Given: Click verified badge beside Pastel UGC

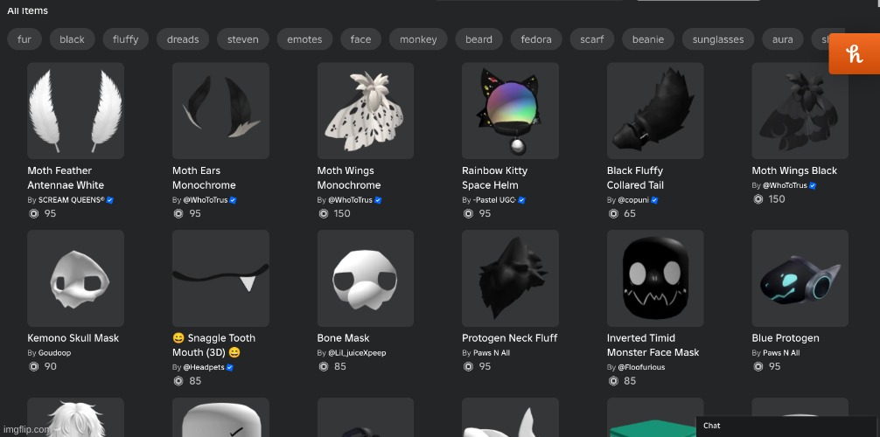Looking at the screenshot, I should (x=521, y=199).
